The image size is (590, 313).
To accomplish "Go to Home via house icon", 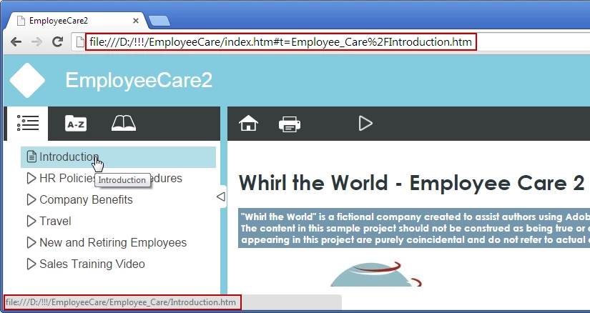I will pos(248,124).
